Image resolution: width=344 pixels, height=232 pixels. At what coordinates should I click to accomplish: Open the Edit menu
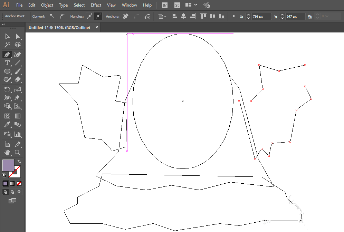click(32, 5)
